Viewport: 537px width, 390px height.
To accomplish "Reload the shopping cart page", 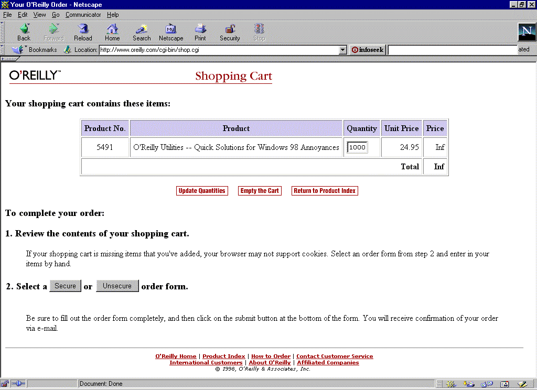I will pyautogui.click(x=83, y=32).
